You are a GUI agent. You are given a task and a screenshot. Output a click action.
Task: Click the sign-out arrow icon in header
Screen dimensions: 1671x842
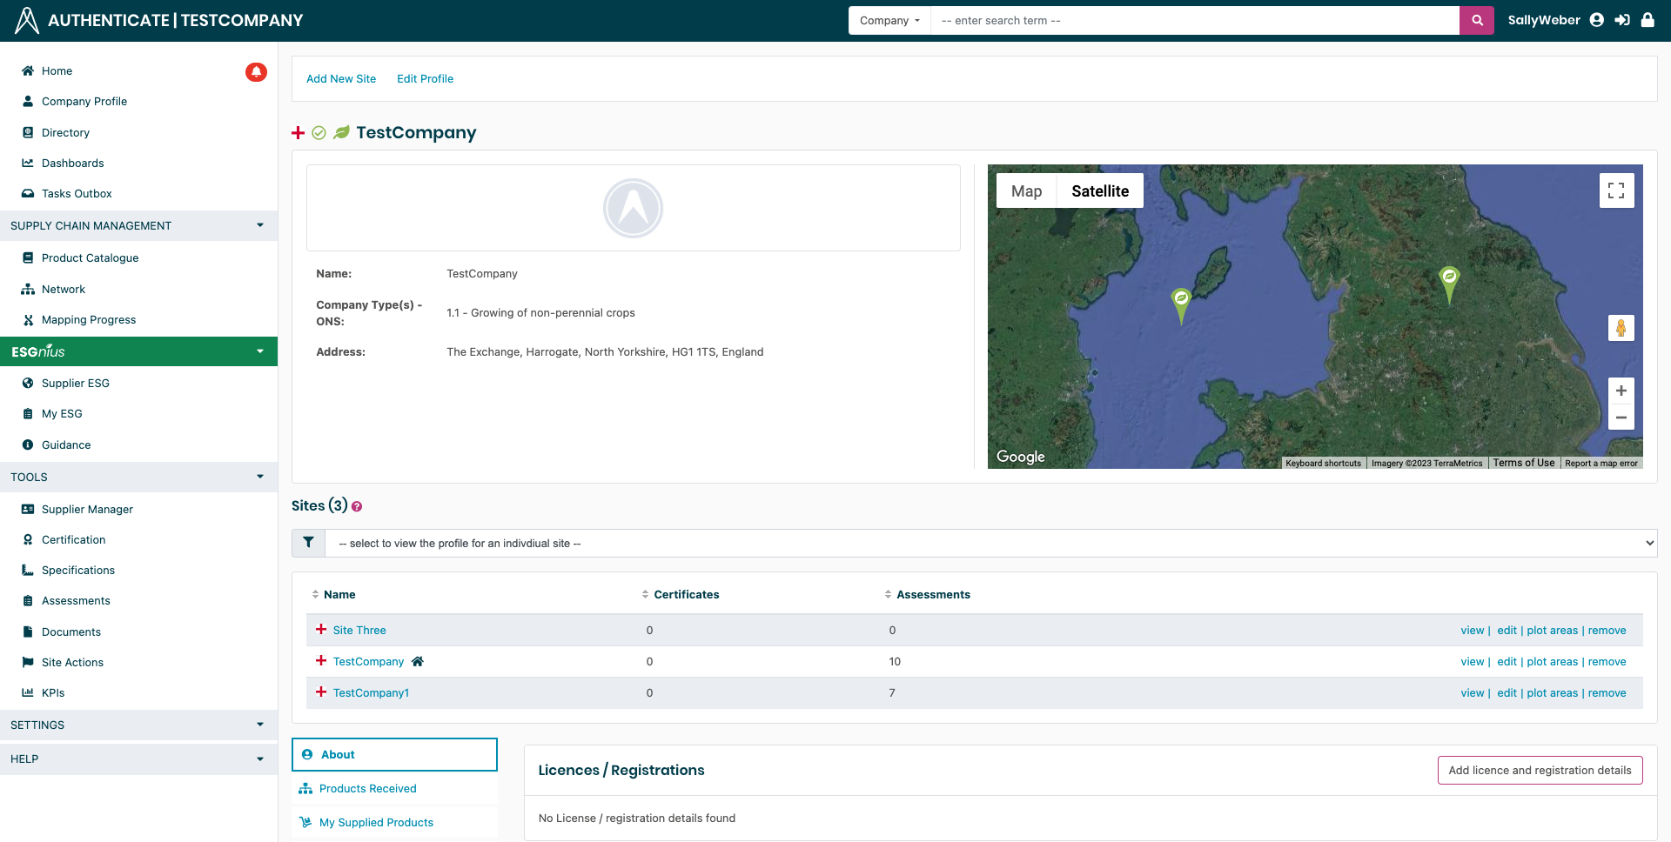click(1622, 20)
